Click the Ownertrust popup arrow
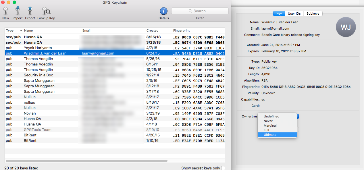 pos(298,116)
